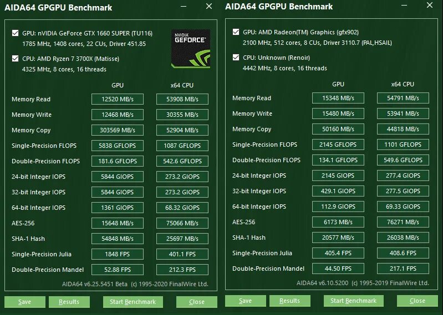
Task: Select 44.50 FPS Mandel result
Action: [338, 268]
